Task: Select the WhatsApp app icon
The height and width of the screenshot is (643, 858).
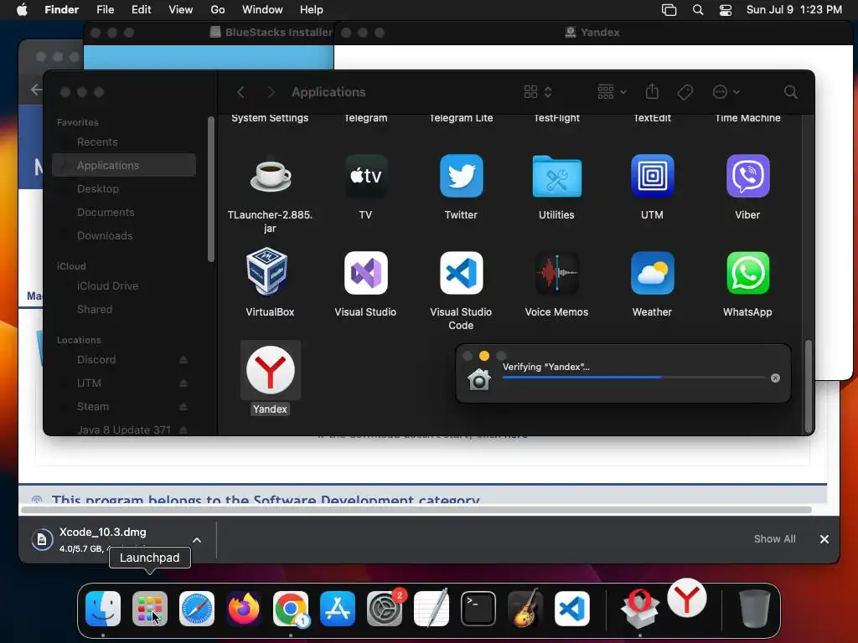Action: click(747, 273)
